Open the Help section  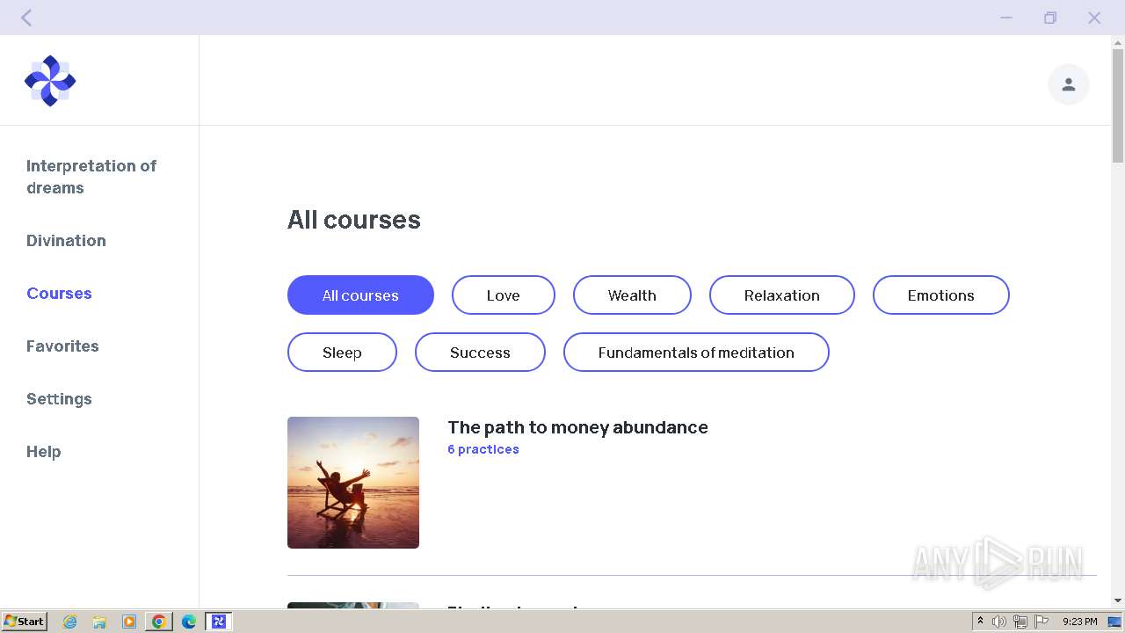43,452
